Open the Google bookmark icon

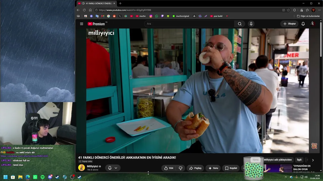pos(109,16)
